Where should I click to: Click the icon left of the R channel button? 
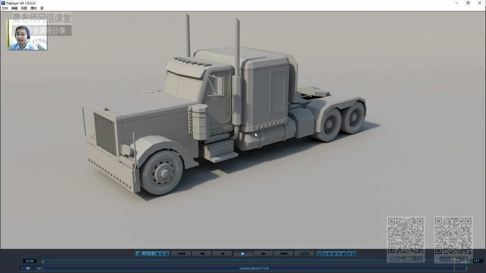pos(138,254)
